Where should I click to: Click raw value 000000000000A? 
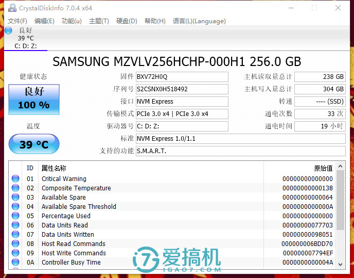tap(308, 207)
